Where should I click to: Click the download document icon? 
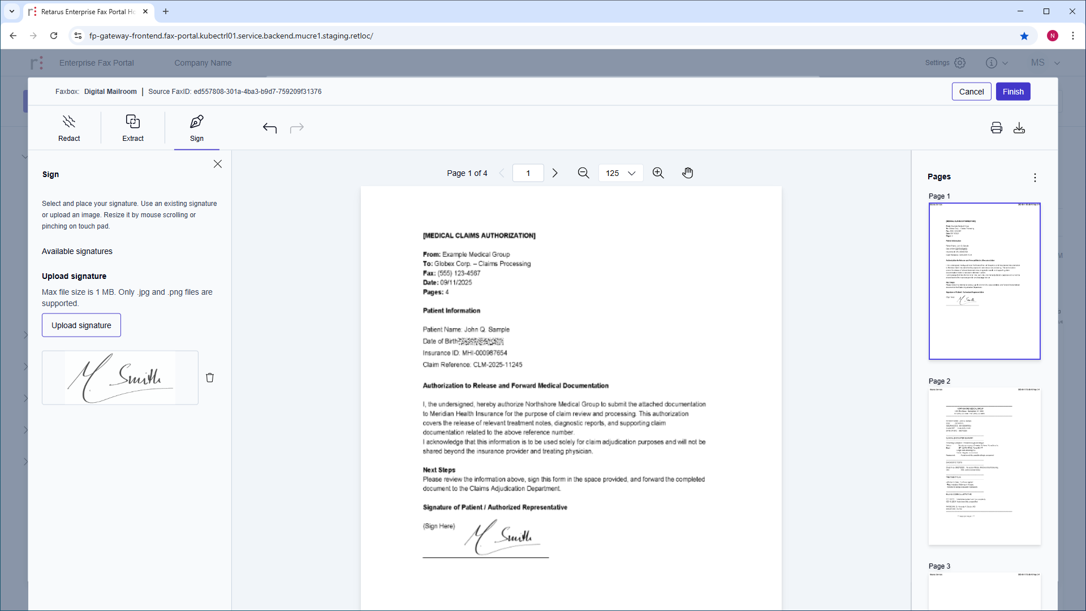[1019, 128]
